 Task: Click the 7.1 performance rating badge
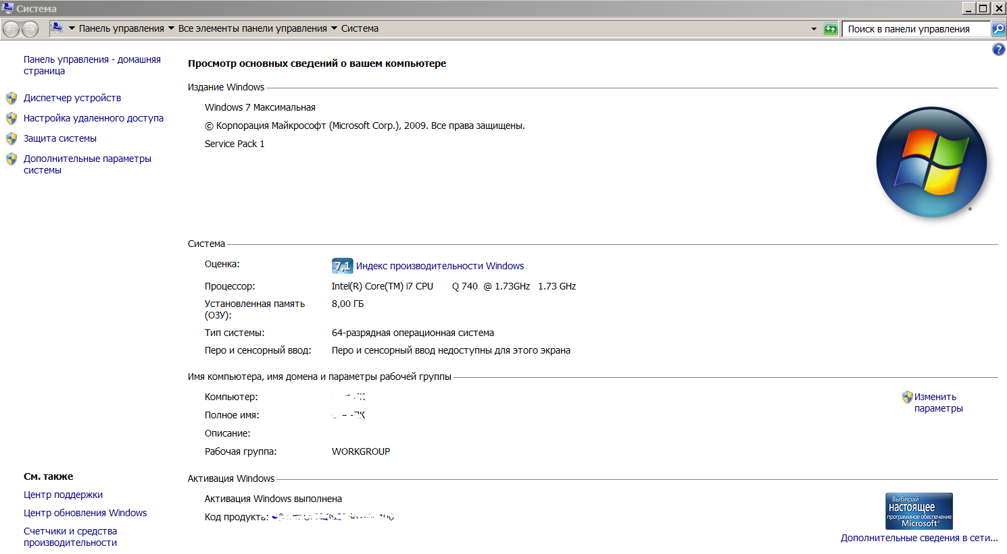[x=342, y=266]
